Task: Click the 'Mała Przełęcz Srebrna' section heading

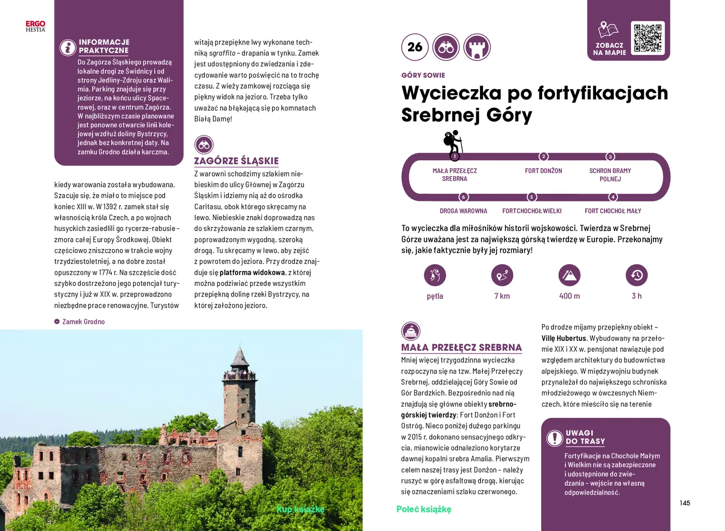Action: tap(461, 348)
